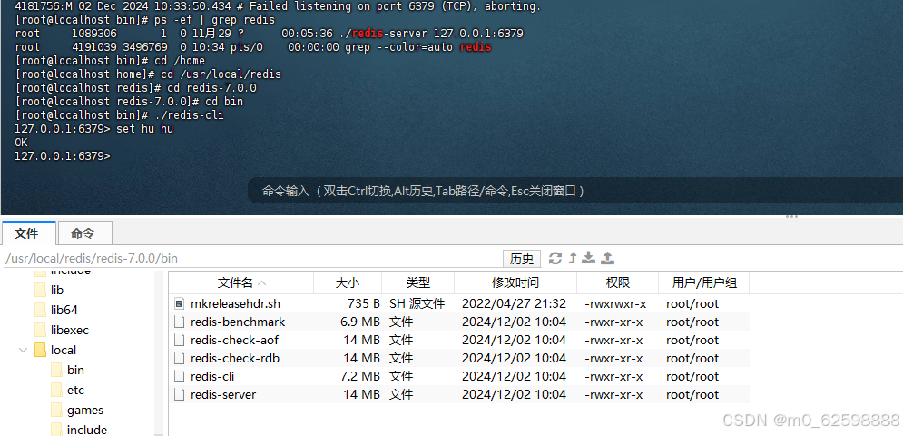903x436 pixels.
Task: Click the lib64 folder icon
Action: pos(40,311)
